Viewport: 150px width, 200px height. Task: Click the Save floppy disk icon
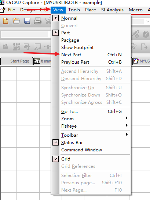click(x=27, y=21)
